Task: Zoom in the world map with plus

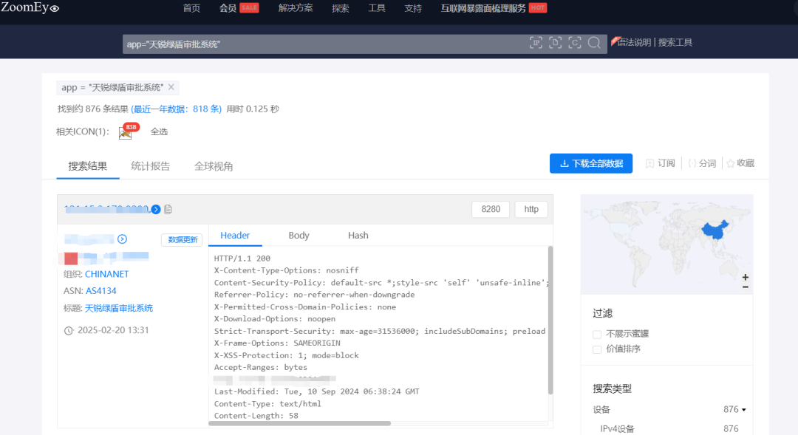Action: pyautogui.click(x=745, y=277)
